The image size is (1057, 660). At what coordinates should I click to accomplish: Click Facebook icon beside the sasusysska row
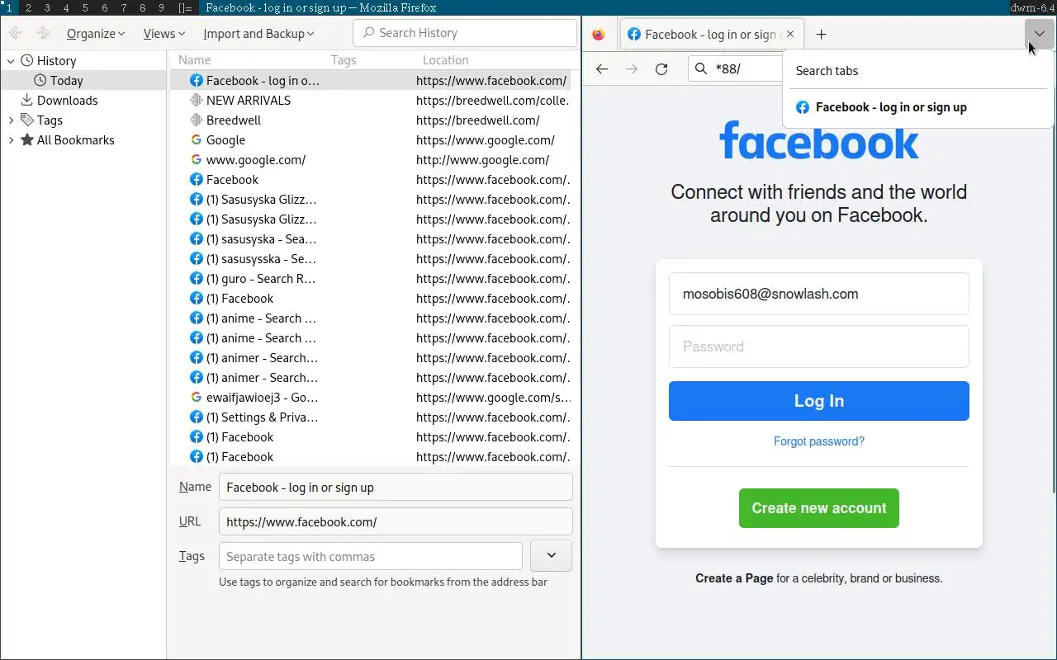click(196, 258)
